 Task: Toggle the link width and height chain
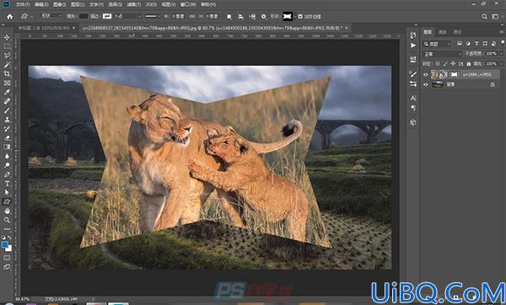[x=192, y=17]
